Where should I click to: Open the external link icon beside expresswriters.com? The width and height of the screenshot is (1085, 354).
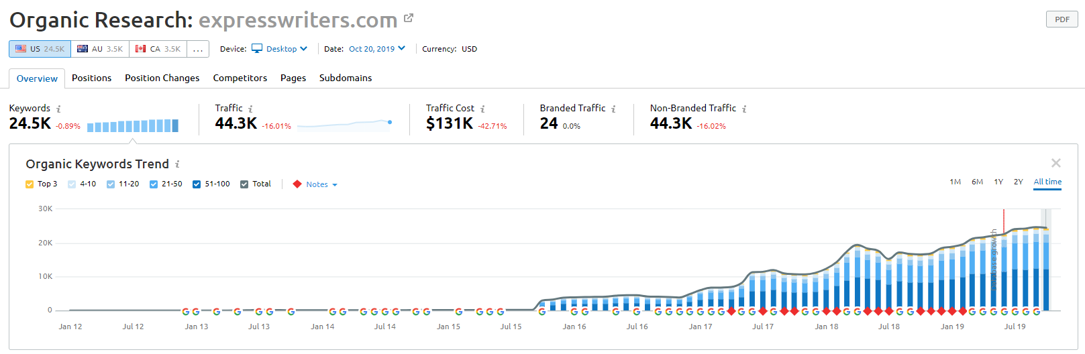pos(409,19)
